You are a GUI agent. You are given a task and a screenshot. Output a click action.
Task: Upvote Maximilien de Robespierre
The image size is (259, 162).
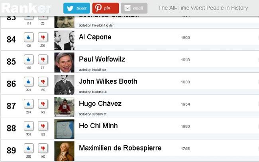tap(29, 148)
